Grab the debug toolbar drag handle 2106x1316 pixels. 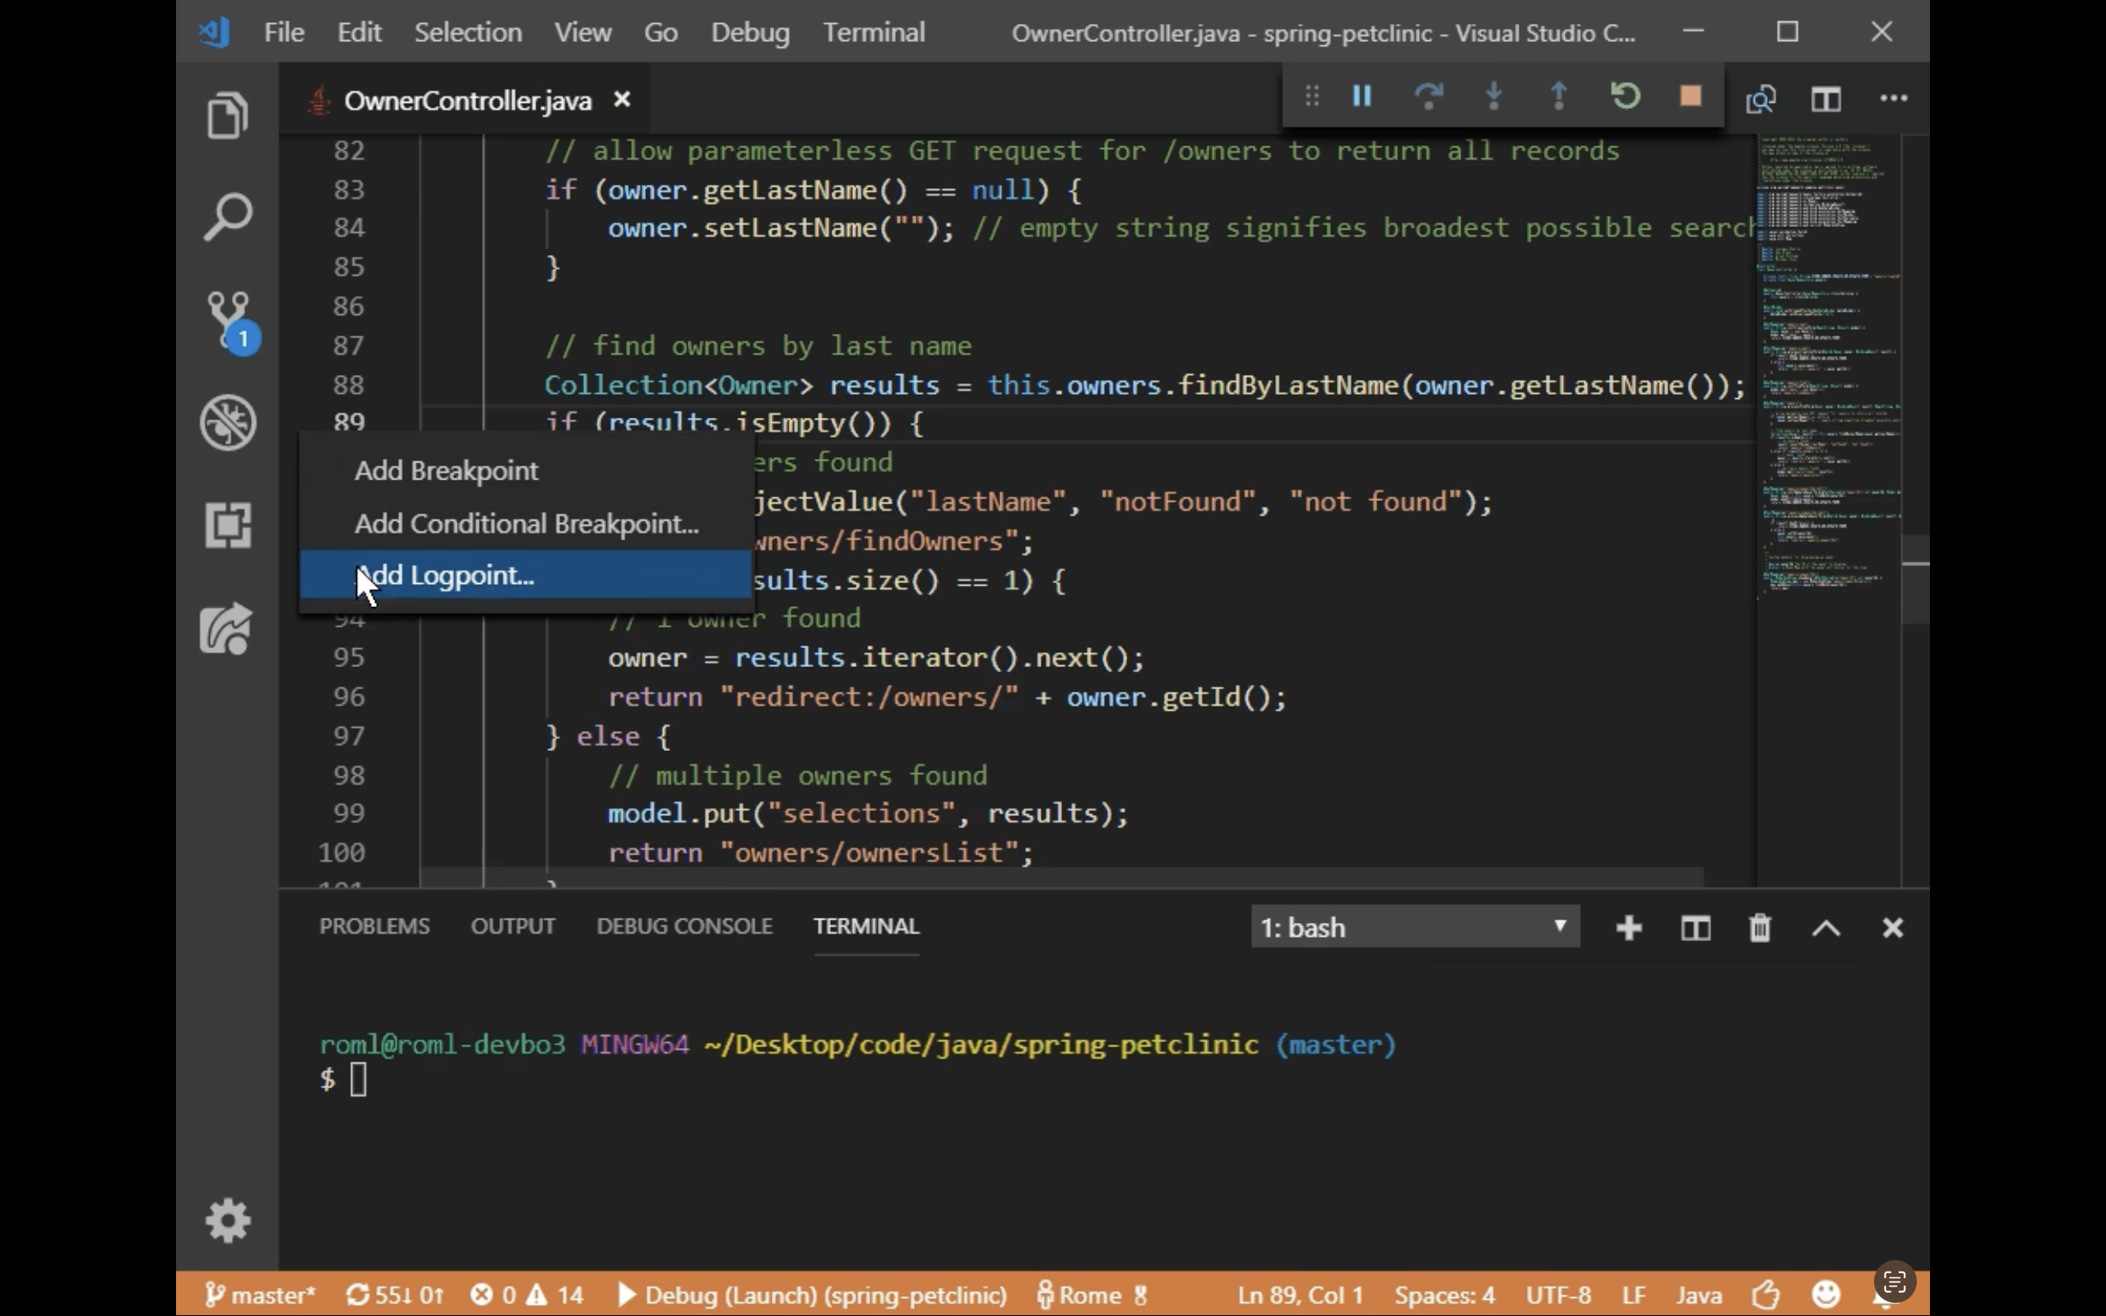[1311, 95]
